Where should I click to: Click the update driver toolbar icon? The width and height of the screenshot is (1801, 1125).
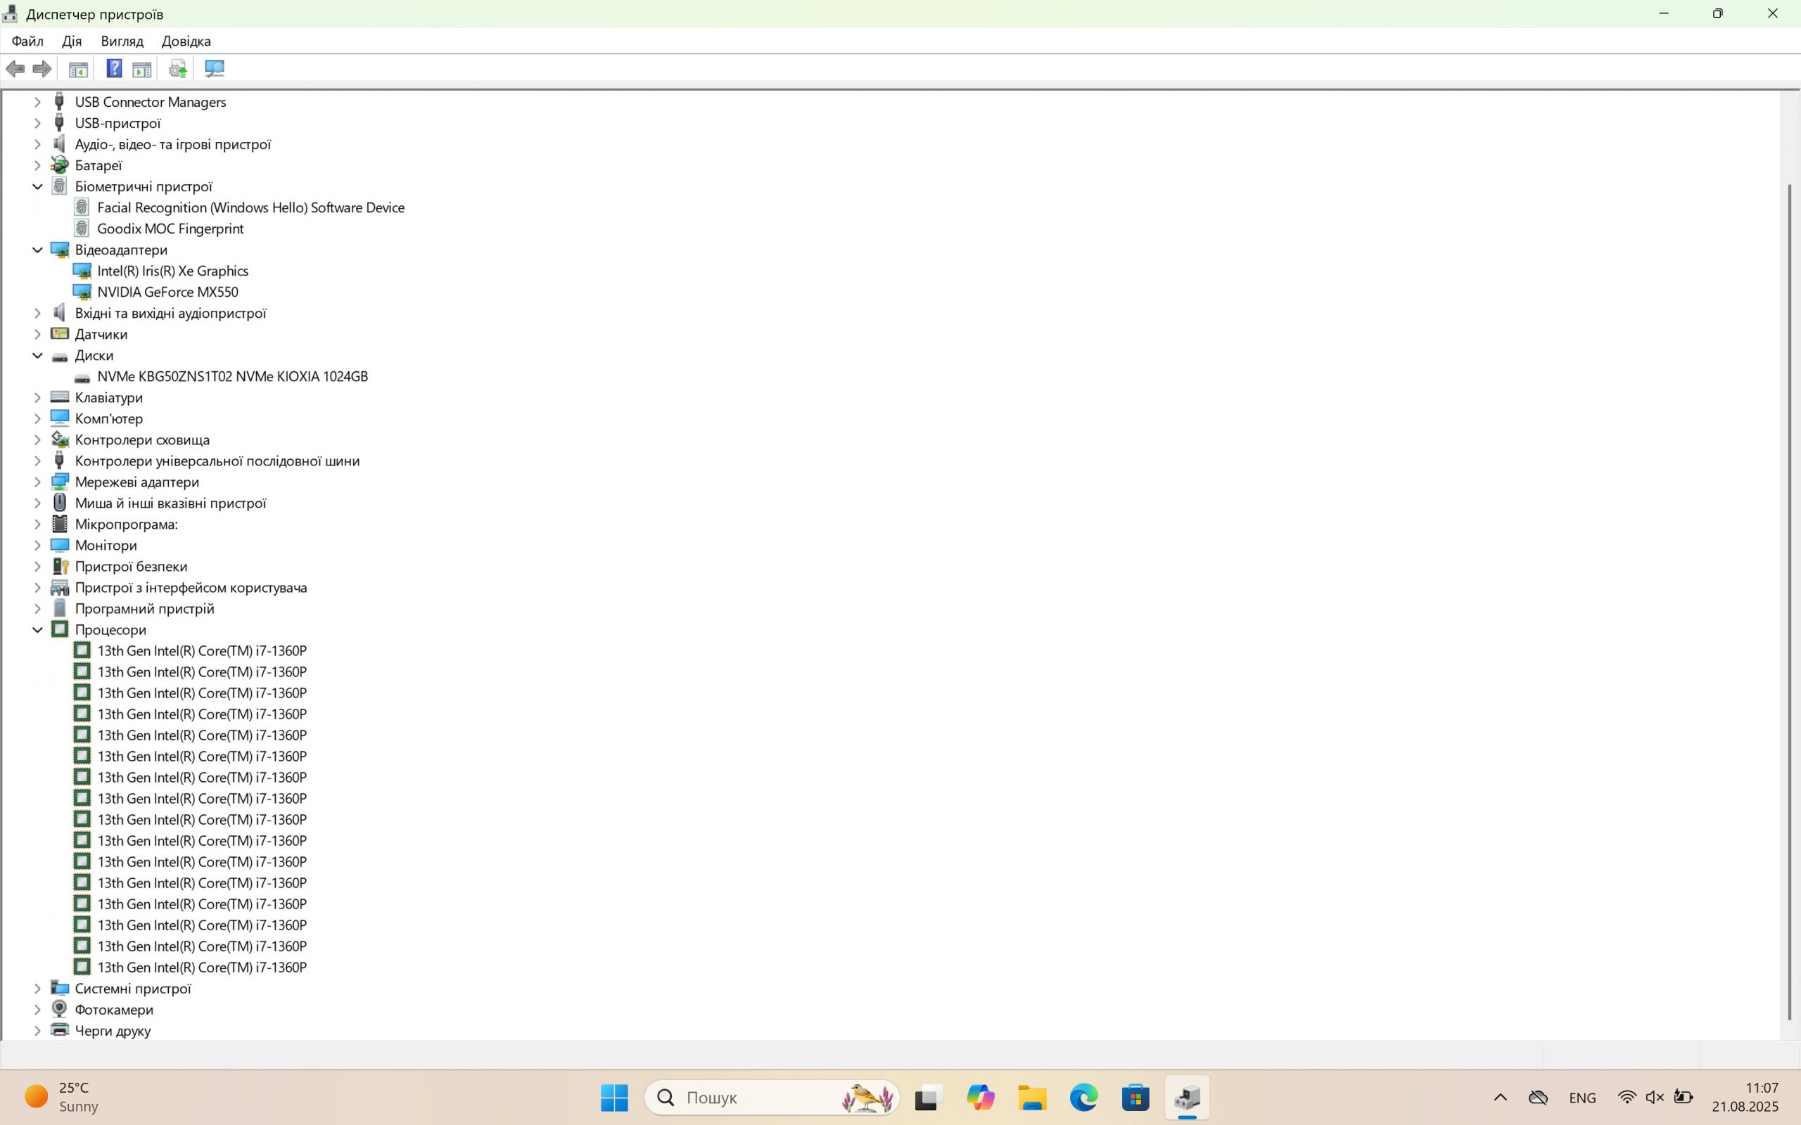(x=177, y=69)
